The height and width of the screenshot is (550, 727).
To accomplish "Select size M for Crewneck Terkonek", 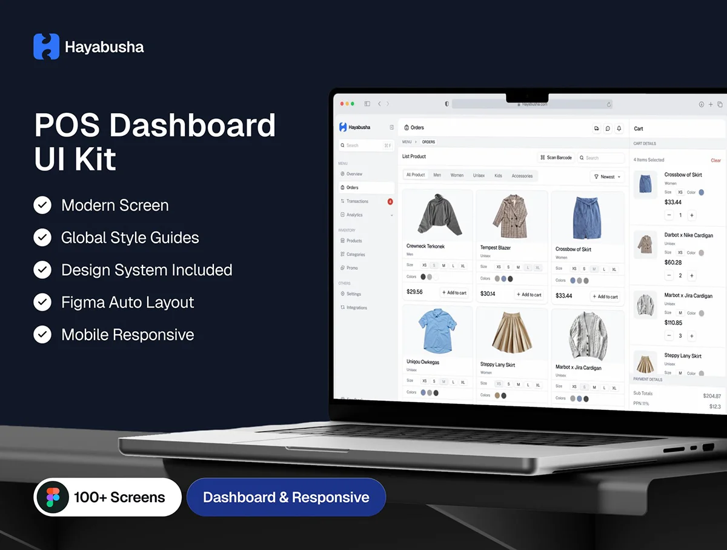I will click(443, 266).
